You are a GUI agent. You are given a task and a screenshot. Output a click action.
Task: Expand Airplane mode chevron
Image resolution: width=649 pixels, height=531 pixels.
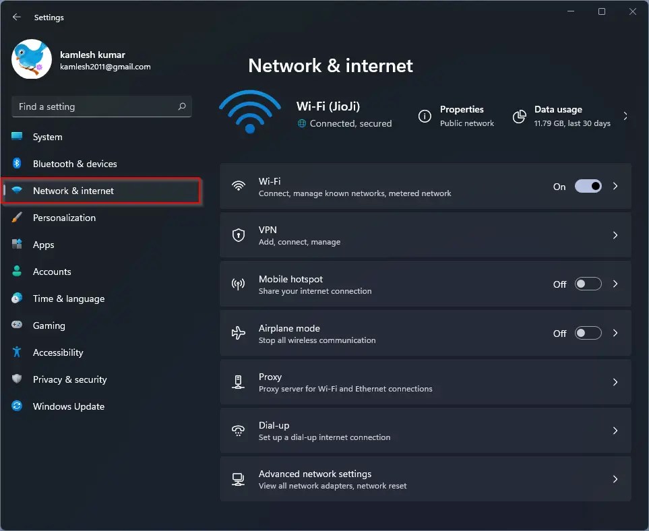click(615, 333)
